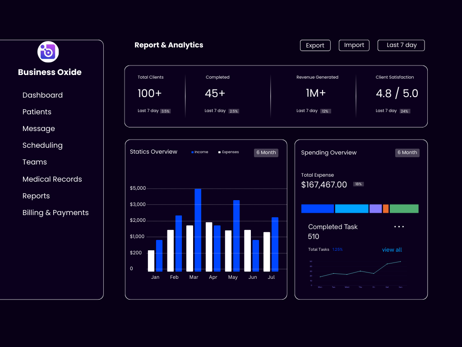Follow the view all link
The image size is (462, 347).
392,250
